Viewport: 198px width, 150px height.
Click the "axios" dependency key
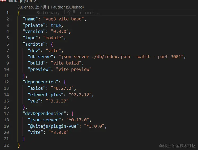(x=37, y=88)
